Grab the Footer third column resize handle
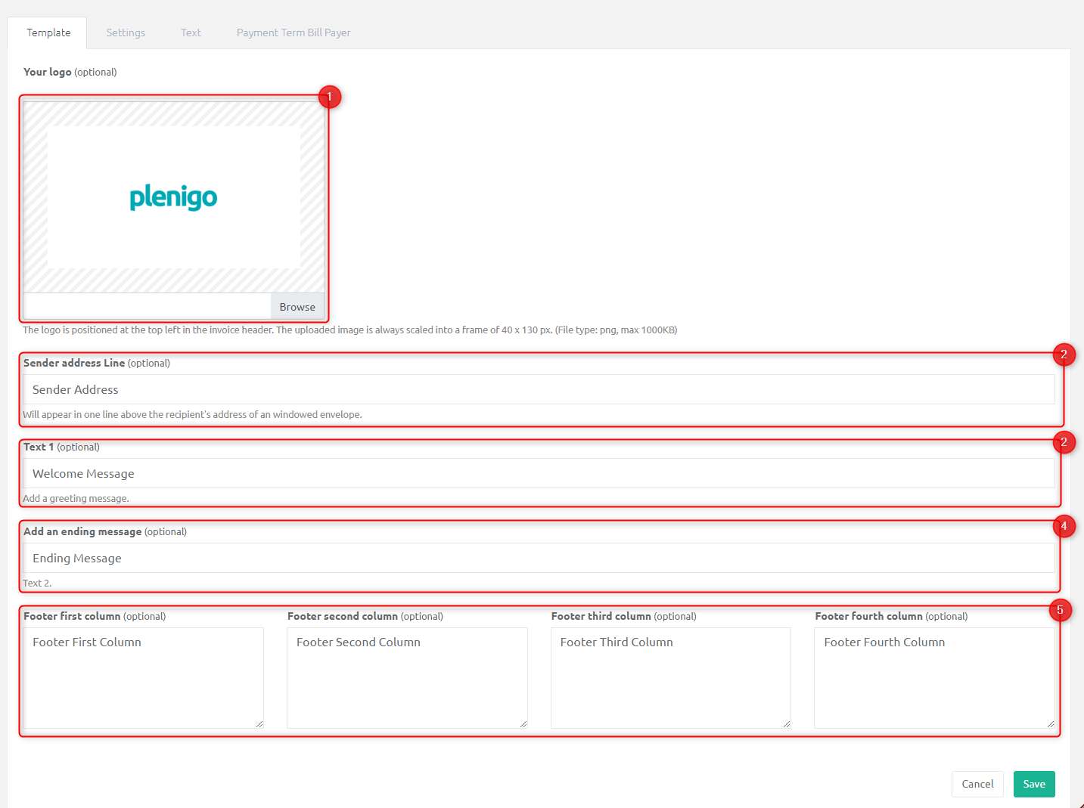 (x=786, y=723)
